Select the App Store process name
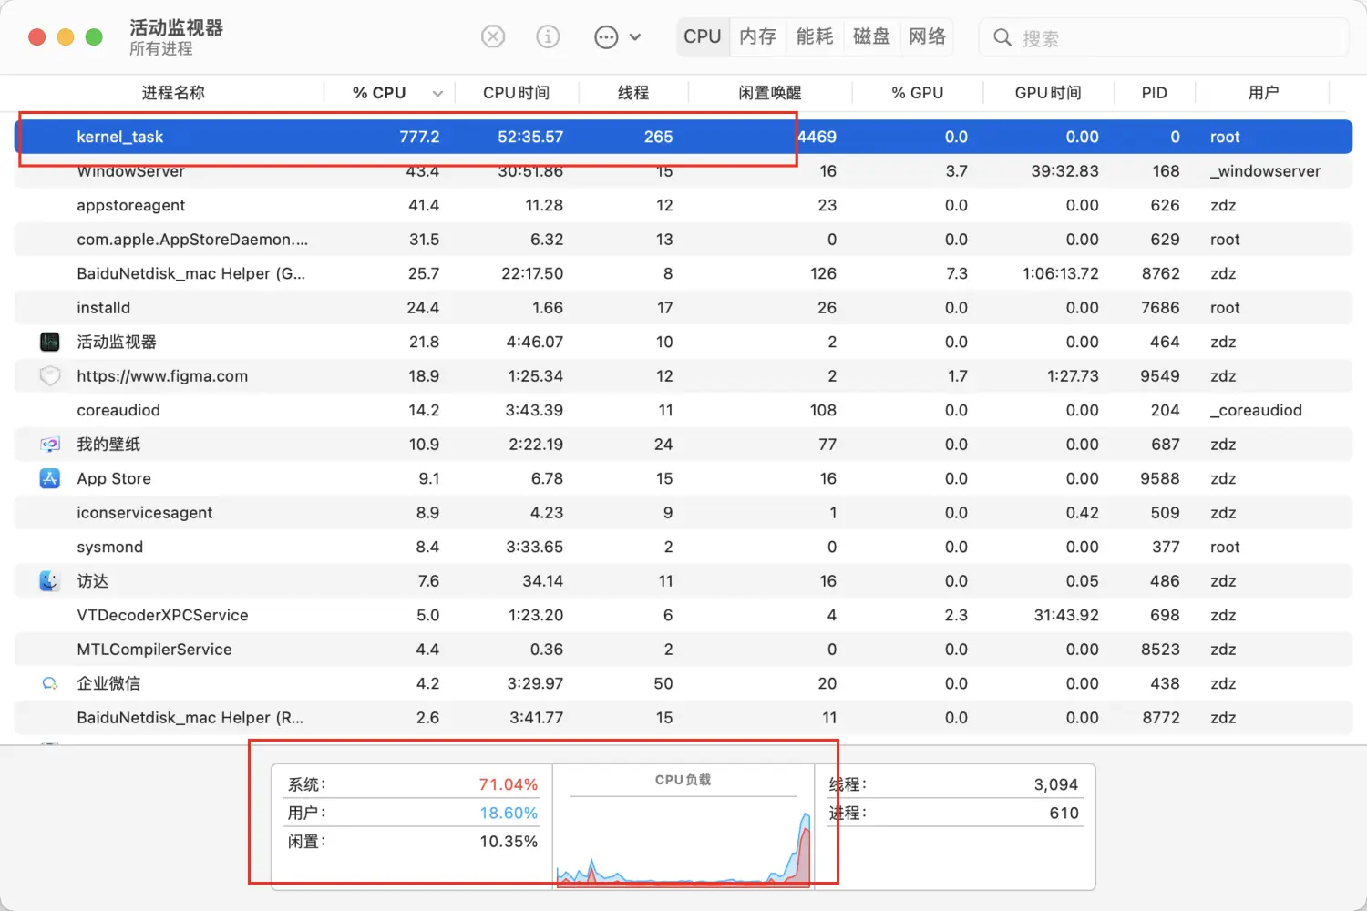 point(114,478)
